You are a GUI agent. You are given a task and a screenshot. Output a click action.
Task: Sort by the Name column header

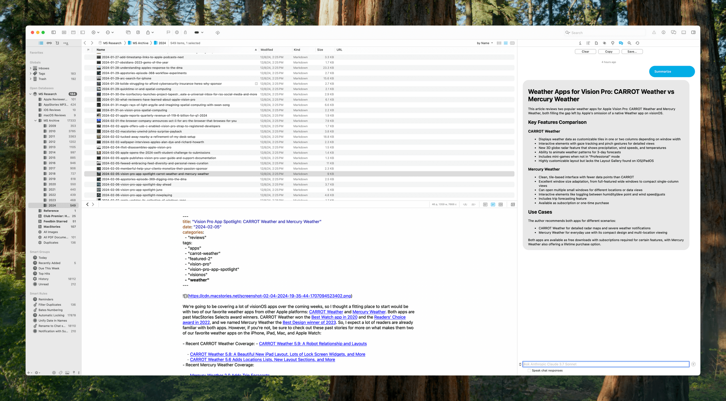coord(176,50)
